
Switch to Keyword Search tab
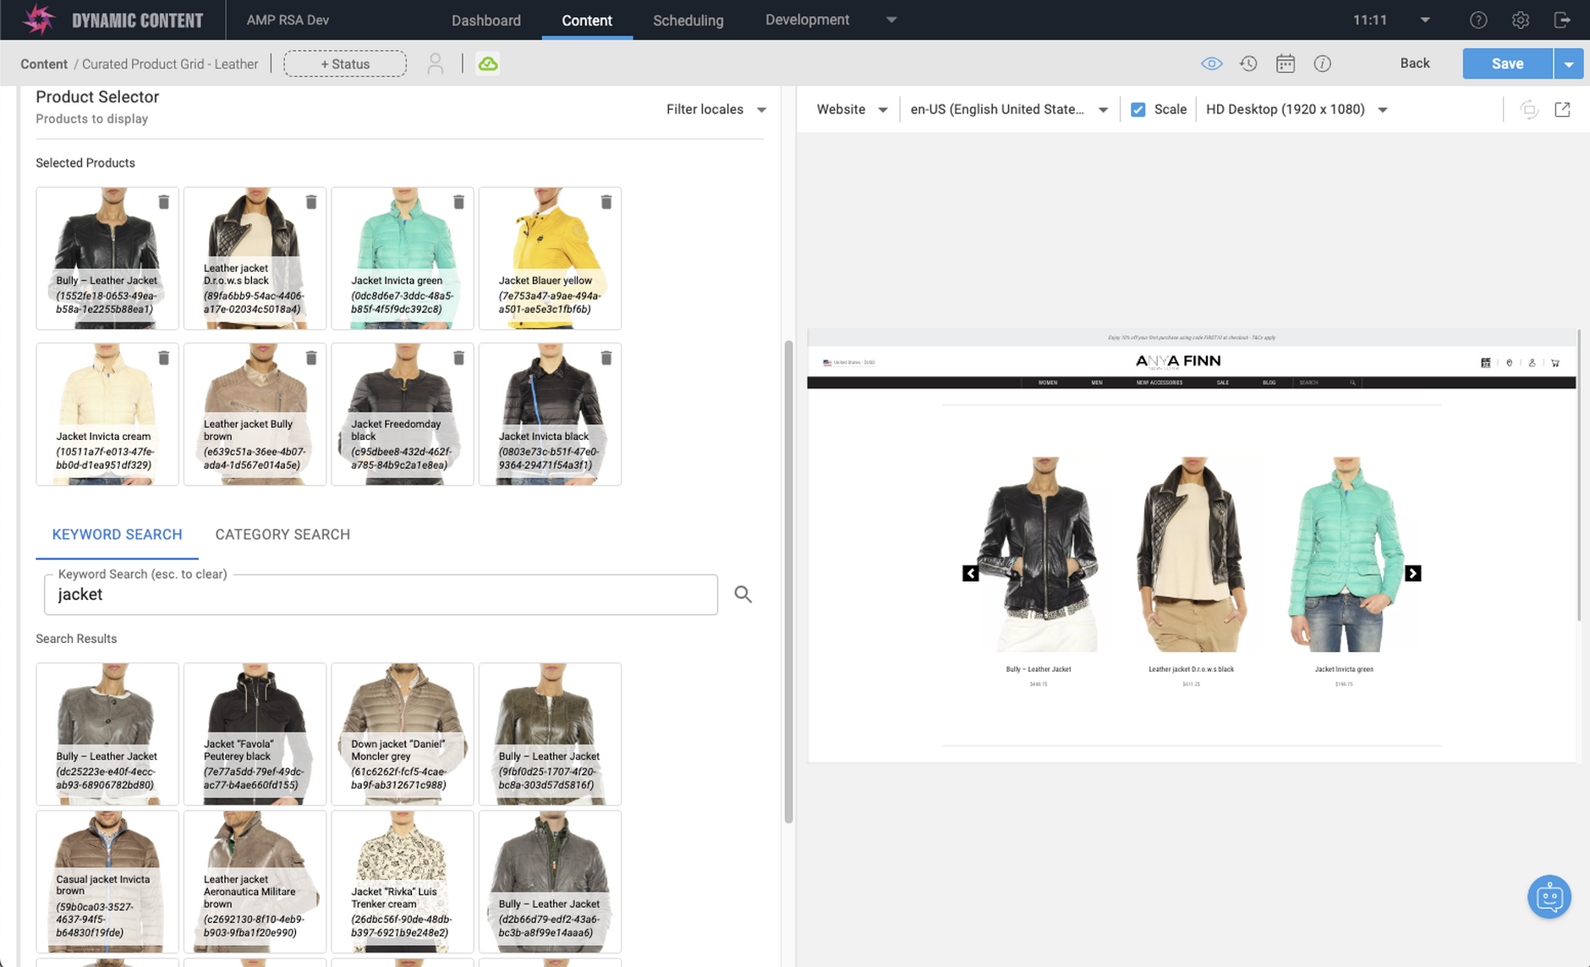tap(118, 535)
